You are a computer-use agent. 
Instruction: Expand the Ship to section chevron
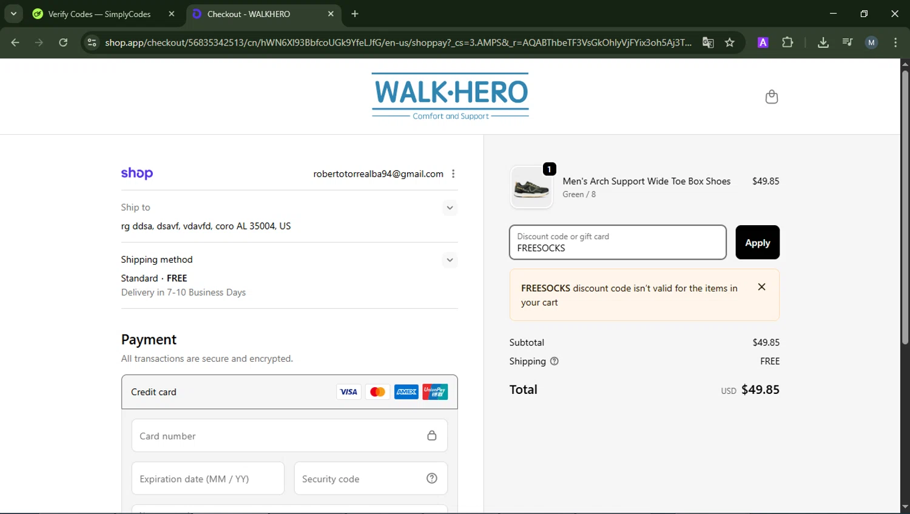coord(450,208)
